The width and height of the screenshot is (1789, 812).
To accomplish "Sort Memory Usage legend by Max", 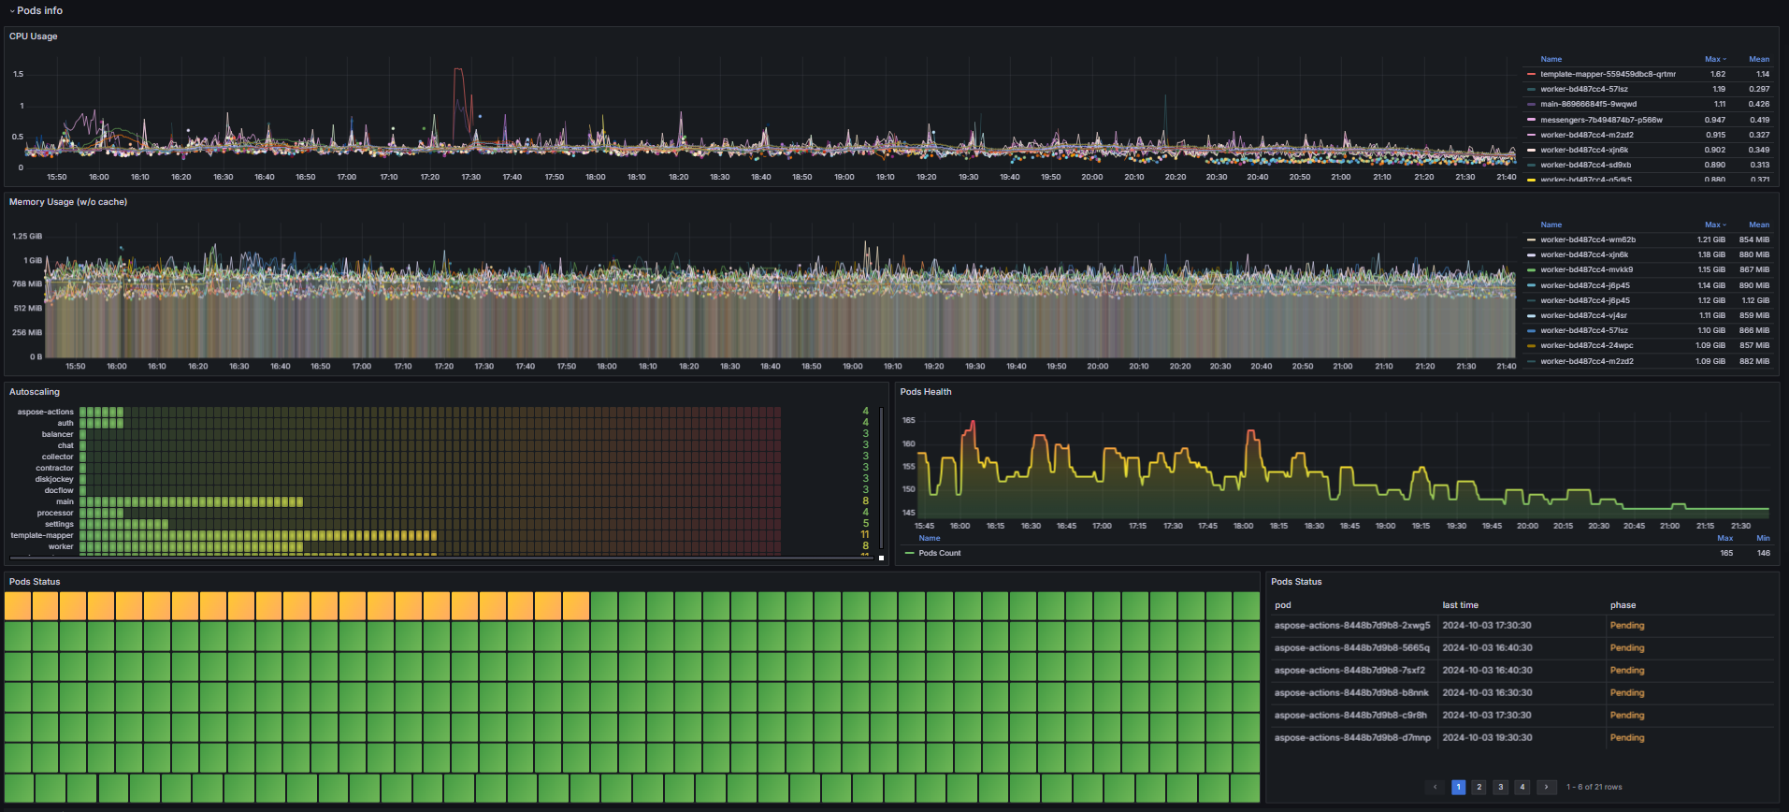I will 1715,225.
